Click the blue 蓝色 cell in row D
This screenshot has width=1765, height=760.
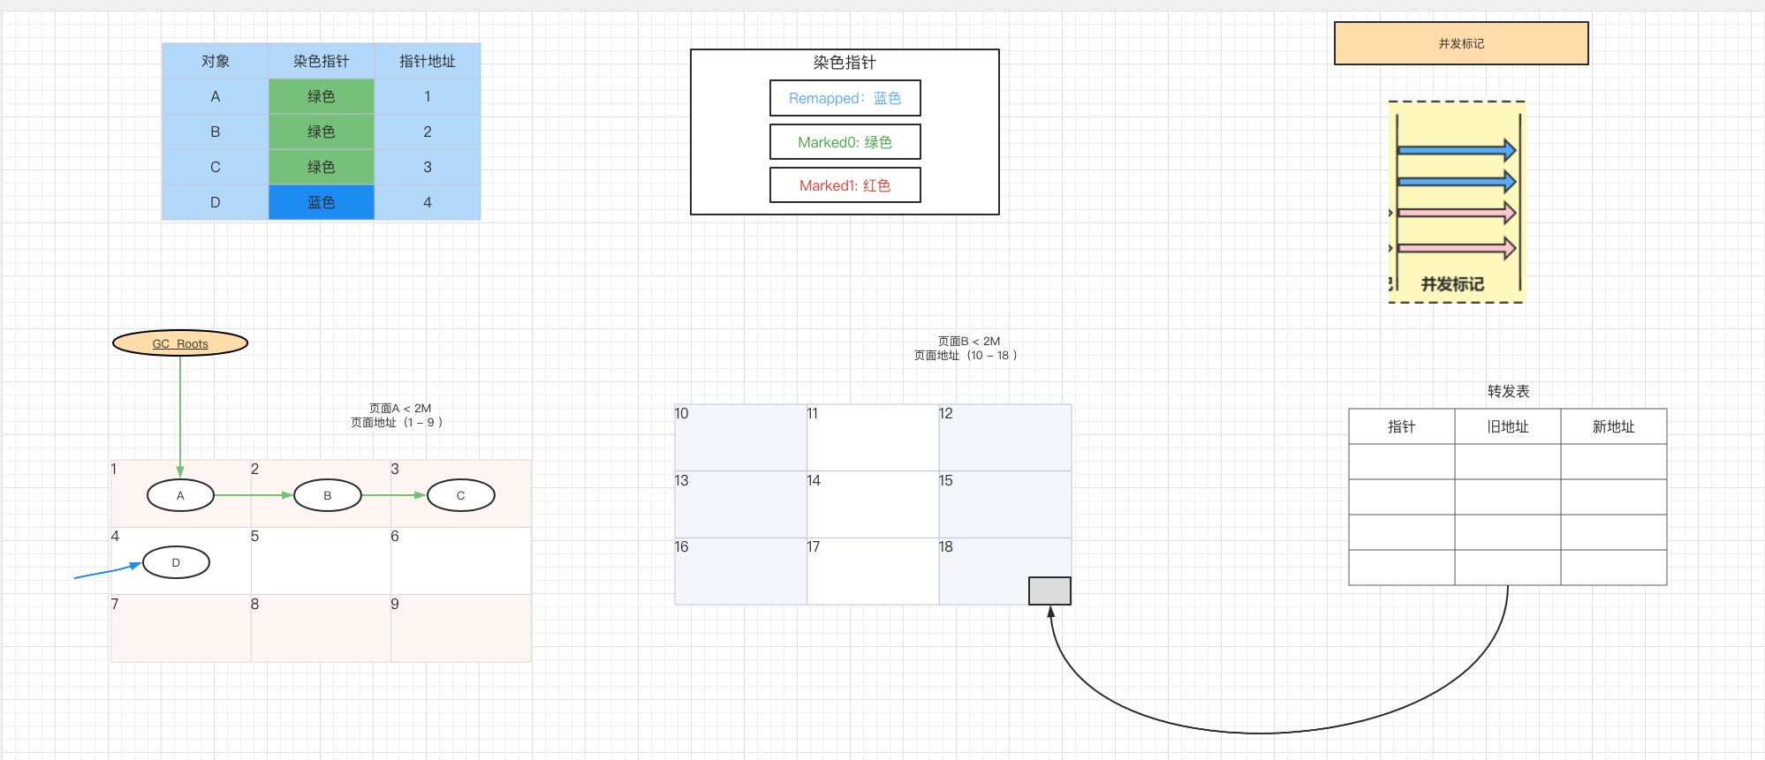coord(322,202)
